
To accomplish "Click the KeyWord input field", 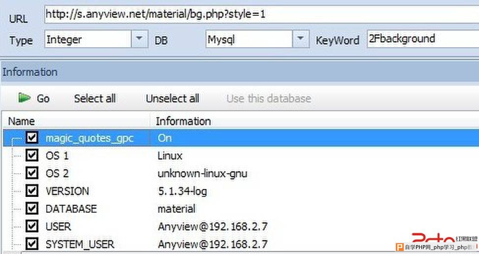I will click(423, 38).
